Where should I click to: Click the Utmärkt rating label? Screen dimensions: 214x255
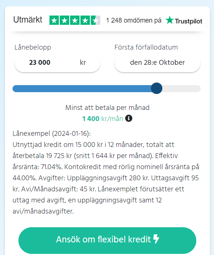tap(28, 20)
